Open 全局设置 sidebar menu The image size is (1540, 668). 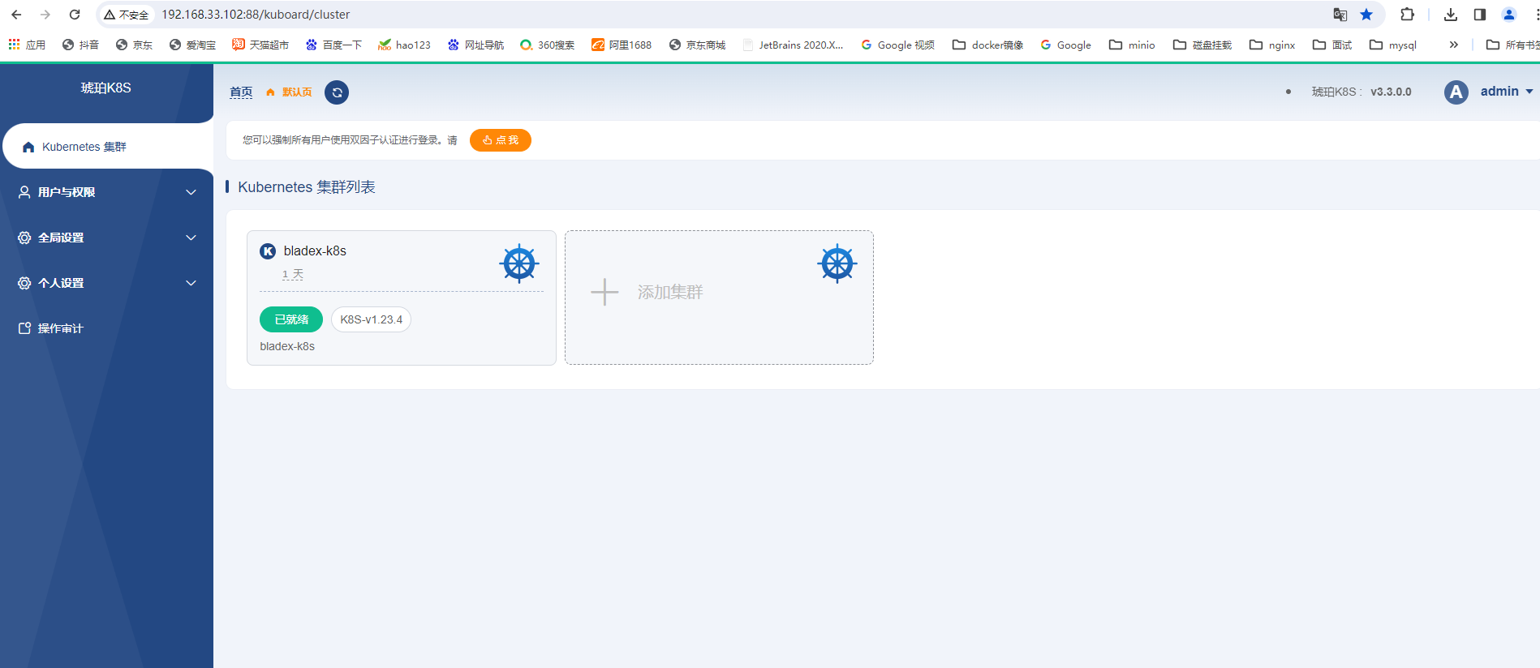coord(107,238)
